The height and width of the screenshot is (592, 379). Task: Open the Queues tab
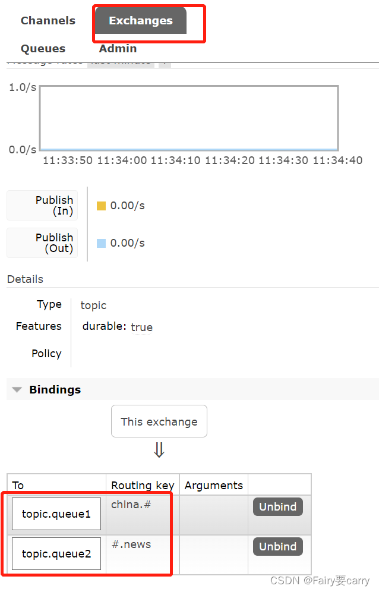coord(43,49)
